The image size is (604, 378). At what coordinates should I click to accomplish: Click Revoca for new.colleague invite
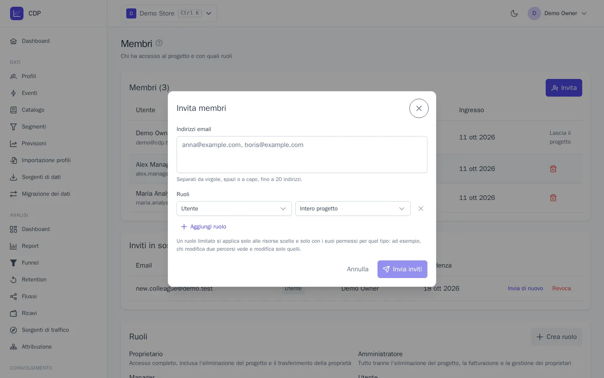[x=562, y=289]
